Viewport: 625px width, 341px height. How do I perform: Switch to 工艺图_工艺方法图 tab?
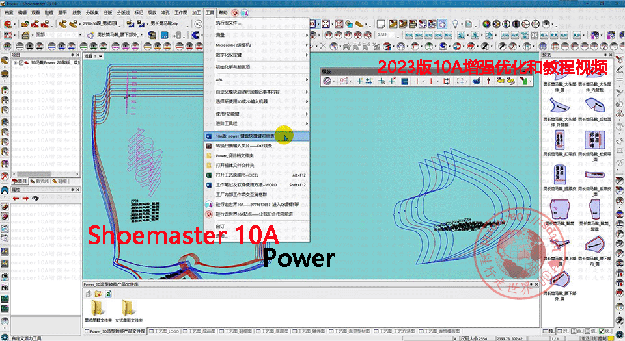click(394, 331)
